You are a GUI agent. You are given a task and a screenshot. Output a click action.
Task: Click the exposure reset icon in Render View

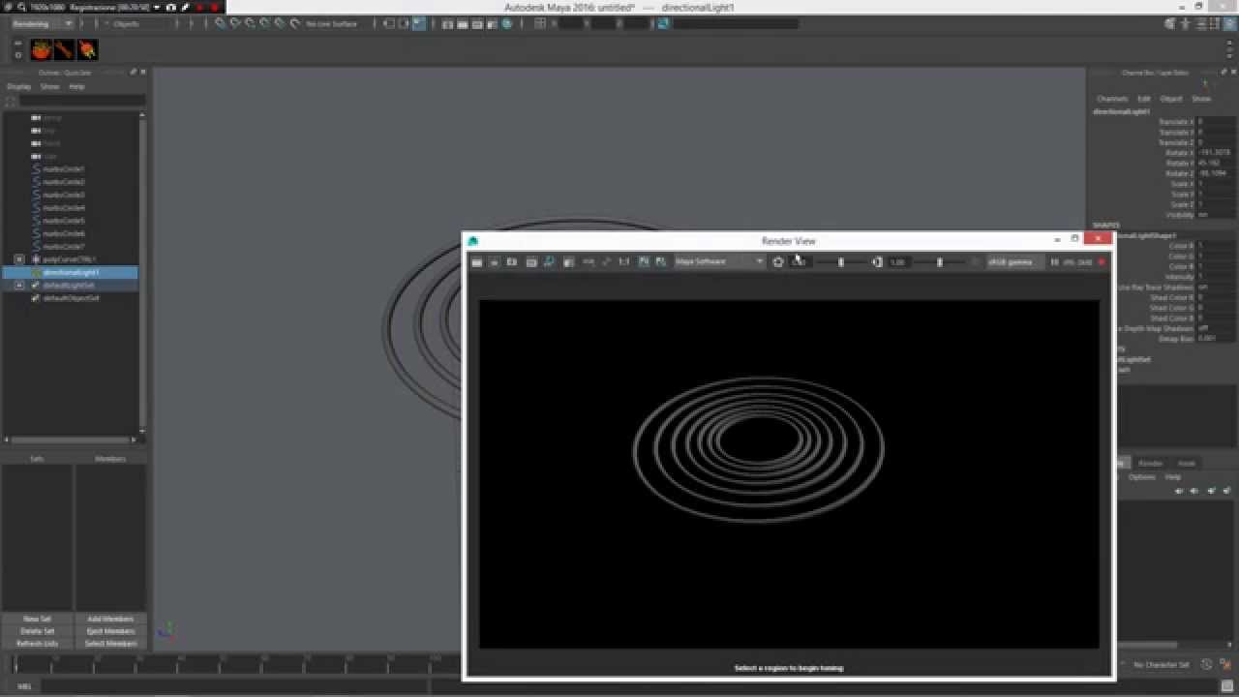tap(778, 261)
